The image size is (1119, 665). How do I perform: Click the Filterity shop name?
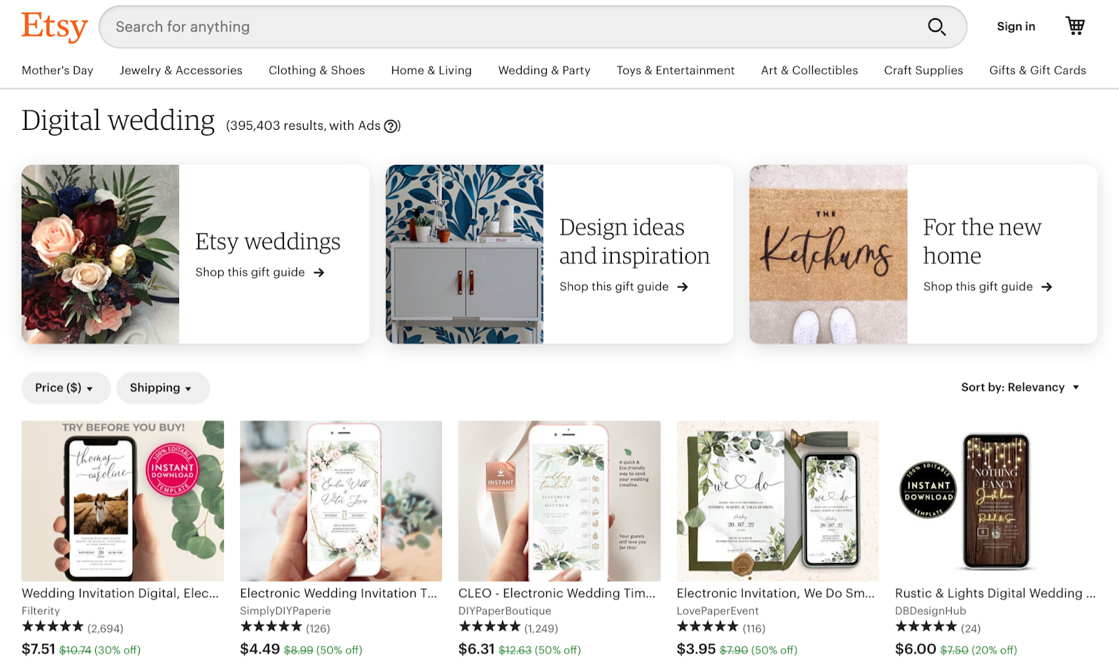click(41, 611)
